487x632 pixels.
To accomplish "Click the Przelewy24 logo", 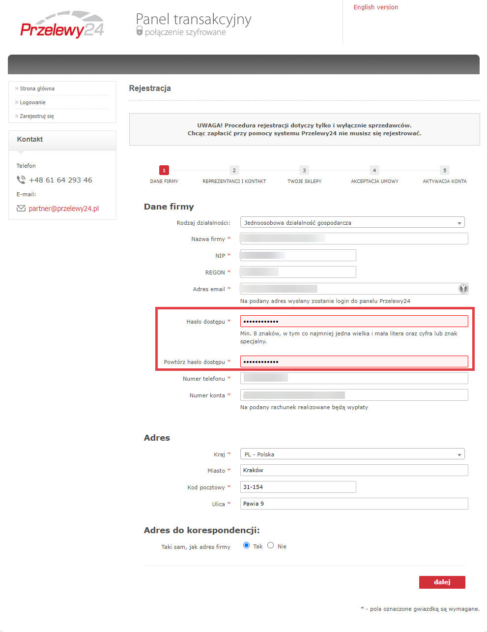I will click(x=62, y=26).
